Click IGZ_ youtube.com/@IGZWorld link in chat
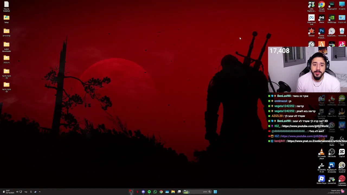This screenshot has height=195, width=347. pos(305,126)
